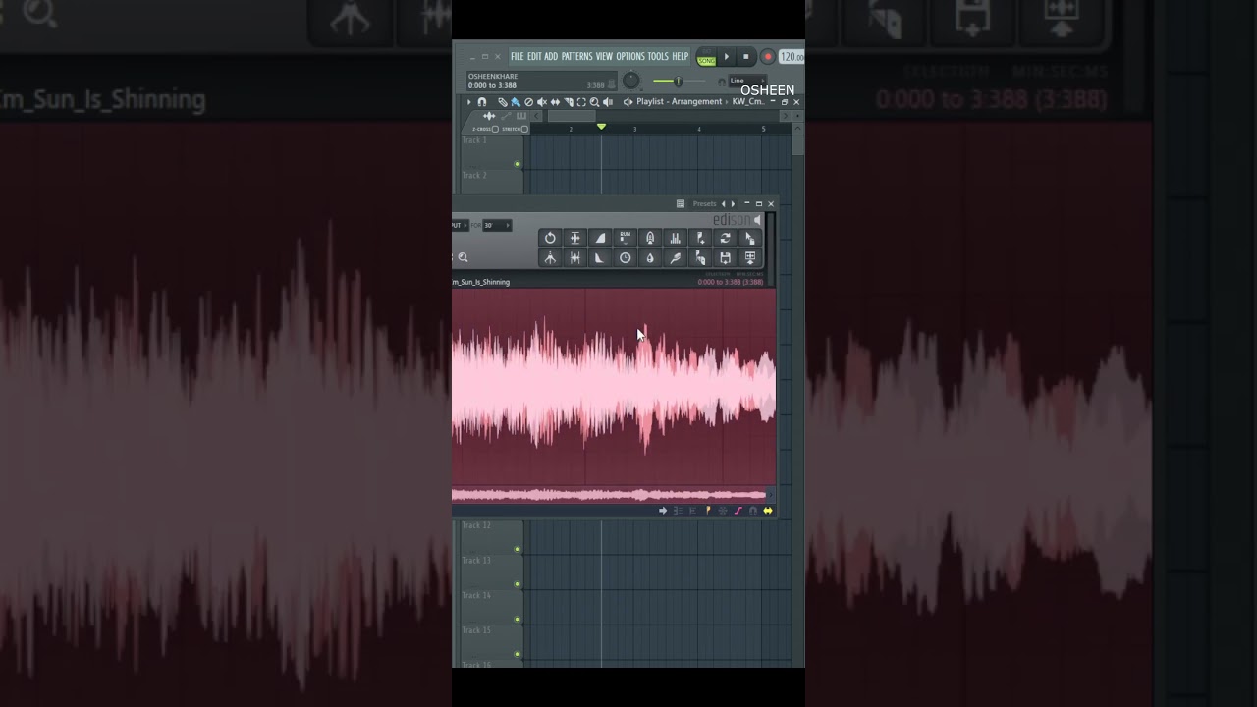
Task: Select the playlist paint brush tool
Action: (516, 102)
